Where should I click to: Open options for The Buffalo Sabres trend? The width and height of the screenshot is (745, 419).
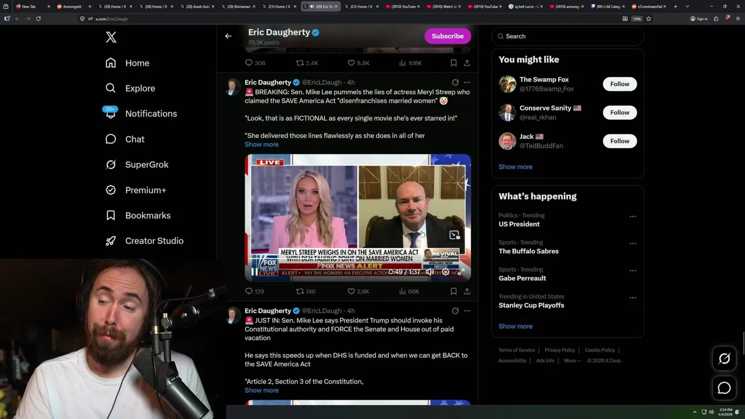coord(633,243)
